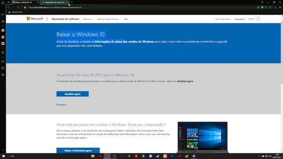The height and width of the screenshot is (159, 283).
Task: Open Instagram in the sidebar
Action: pos(3,37)
